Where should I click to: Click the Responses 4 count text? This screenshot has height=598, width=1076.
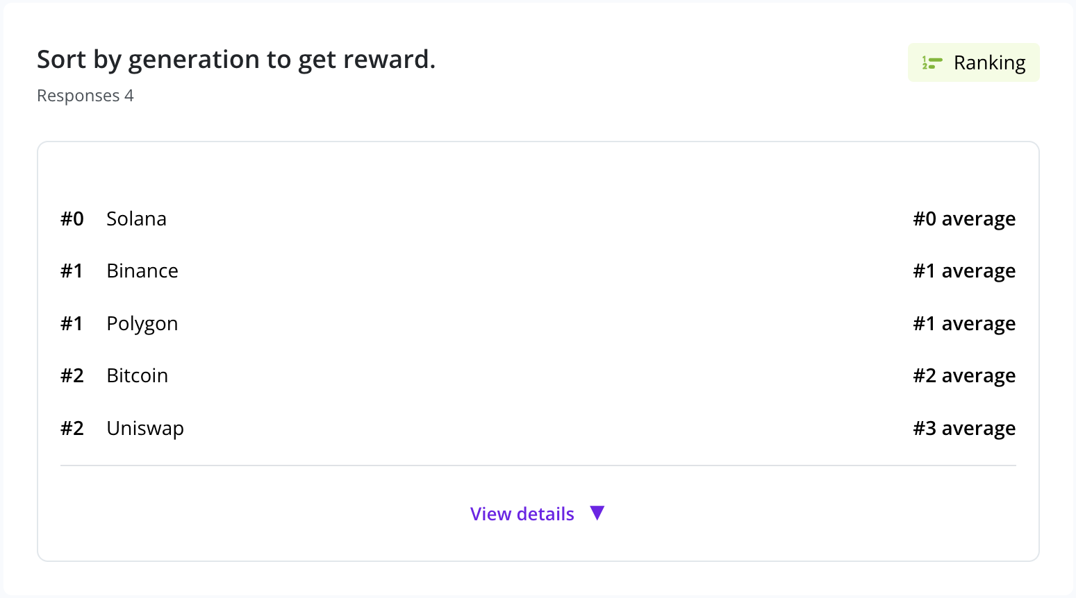click(x=85, y=96)
